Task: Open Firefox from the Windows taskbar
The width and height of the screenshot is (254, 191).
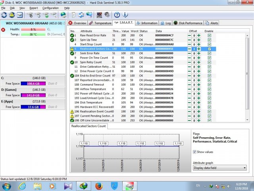Action: 98,185
